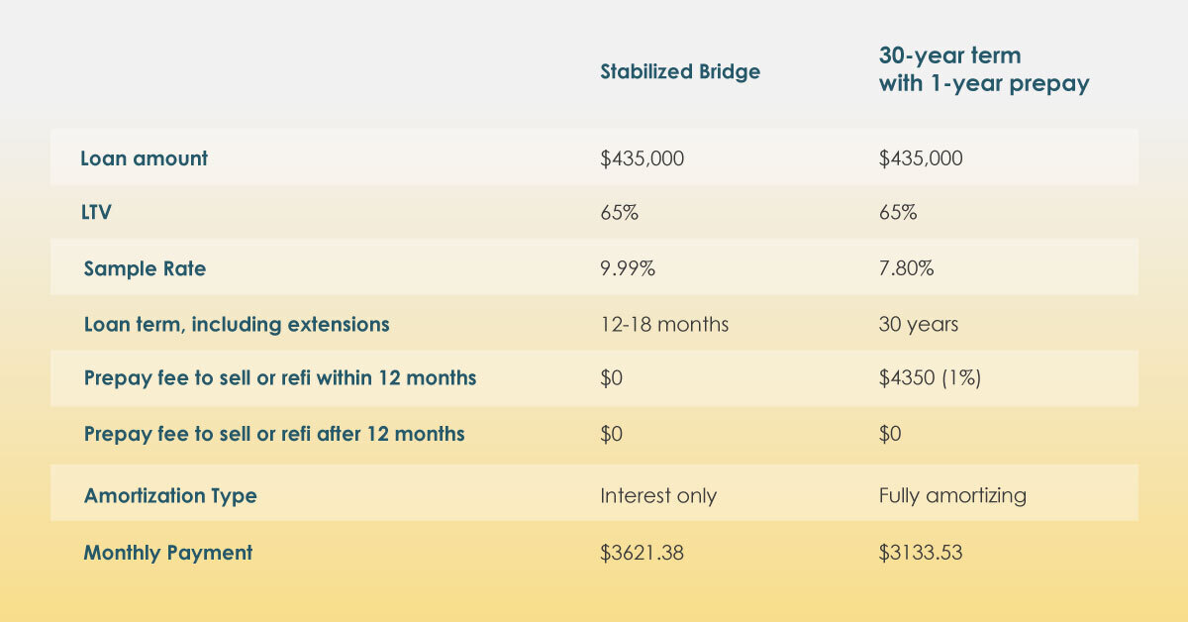The height and width of the screenshot is (622, 1188).
Task: Select the LTV row label
Action: tap(98, 213)
